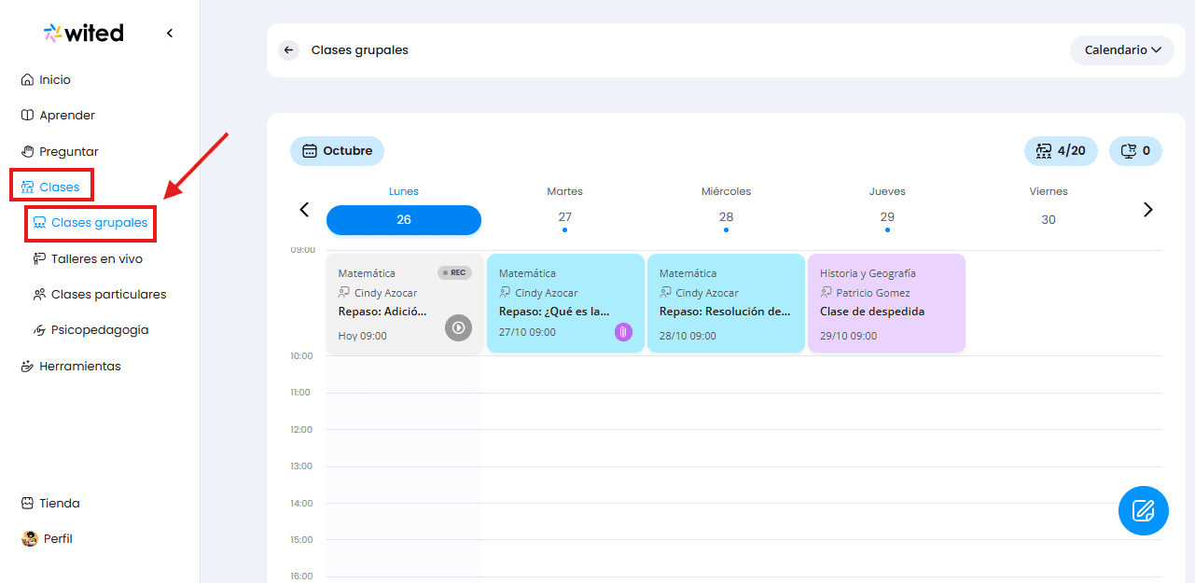1195x583 pixels.
Task: Click the 28/10 09:00 date text
Action: pyautogui.click(x=688, y=336)
